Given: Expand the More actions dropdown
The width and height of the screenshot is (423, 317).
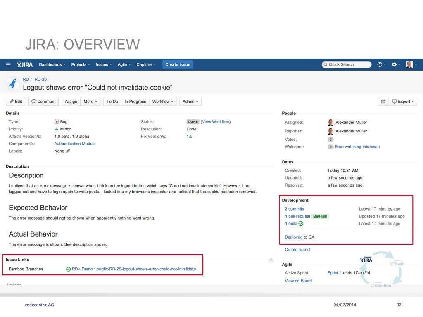Looking at the screenshot, I should 90,102.
